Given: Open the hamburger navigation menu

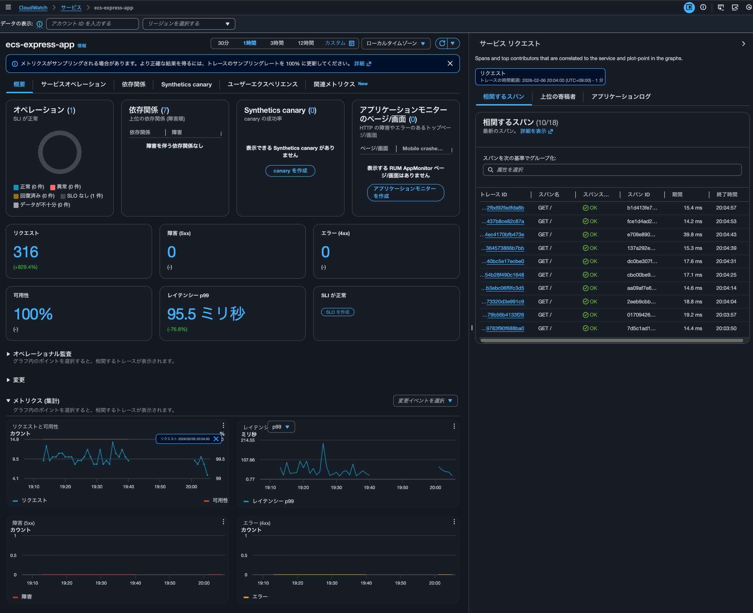Looking at the screenshot, I should point(8,7).
